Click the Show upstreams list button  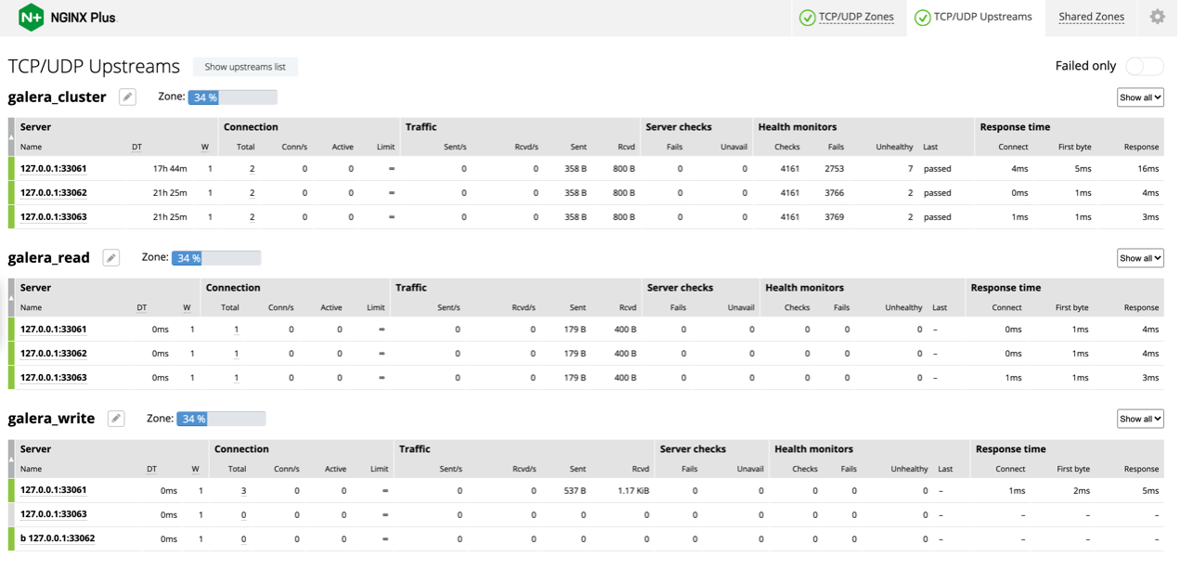tap(245, 67)
